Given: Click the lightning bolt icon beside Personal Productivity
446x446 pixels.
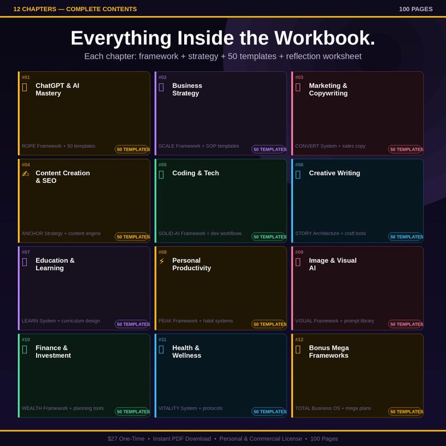Looking at the screenshot, I should [162, 261].
